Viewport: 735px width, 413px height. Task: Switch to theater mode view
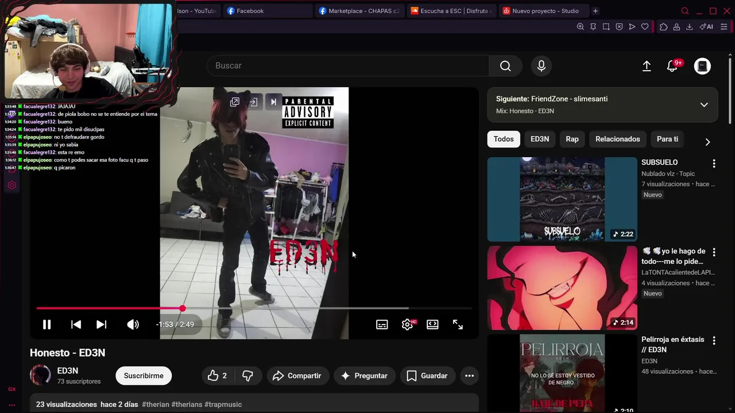tap(432, 325)
